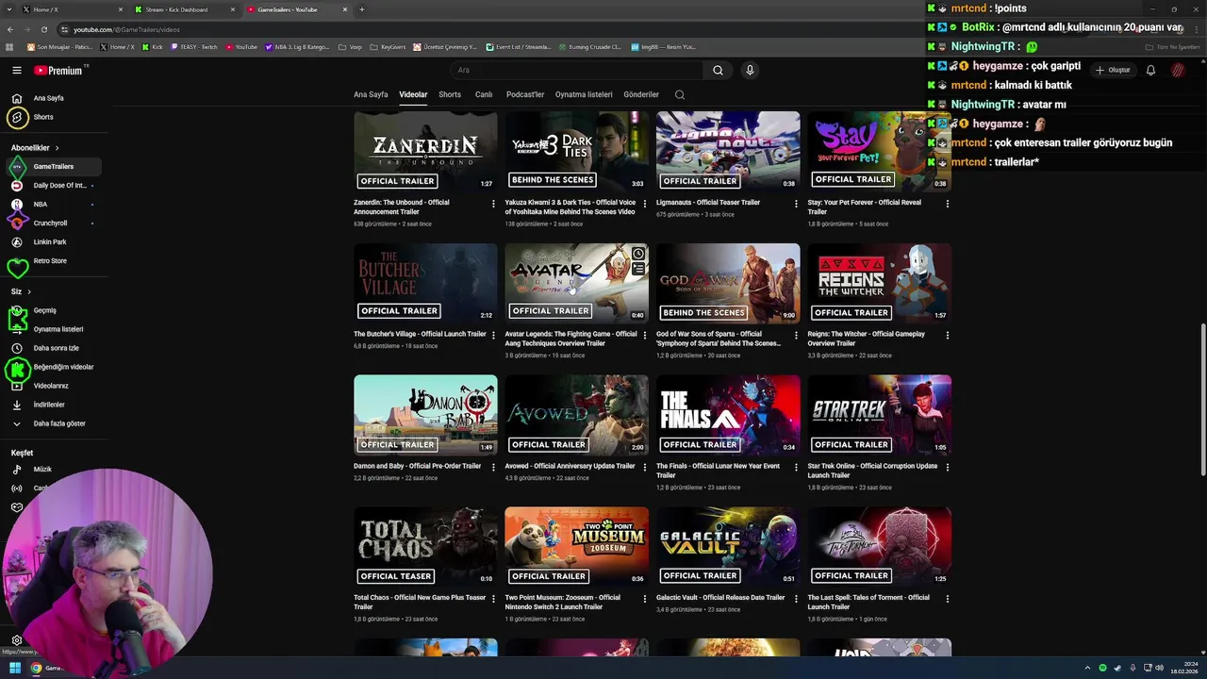Open options menu for Galactic Vault trailer
Viewport: 1207px width, 679px height.
(x=796, y=598)
